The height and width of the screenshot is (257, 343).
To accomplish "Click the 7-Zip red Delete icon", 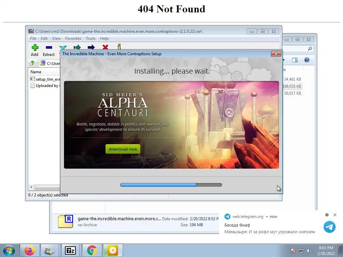I will pos(105,47).
